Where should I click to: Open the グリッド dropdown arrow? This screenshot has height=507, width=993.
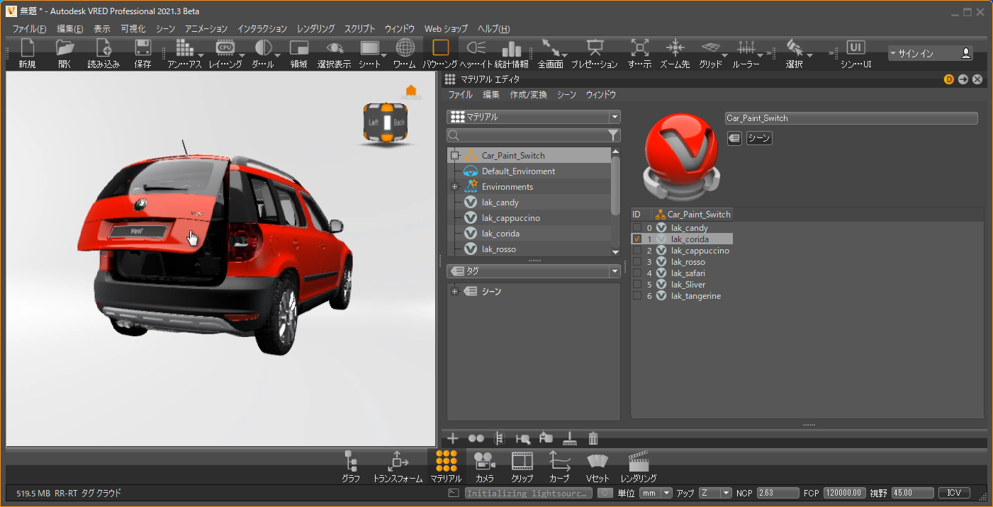[x=724, y=55]
